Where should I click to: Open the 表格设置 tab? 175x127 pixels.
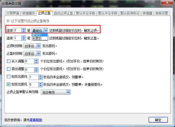click(162, 13)
